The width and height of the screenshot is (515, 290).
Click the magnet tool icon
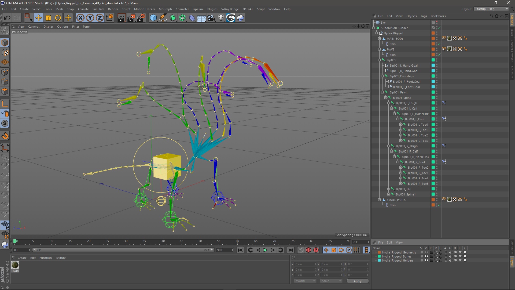pyautogui.click(x=5, y=136)
